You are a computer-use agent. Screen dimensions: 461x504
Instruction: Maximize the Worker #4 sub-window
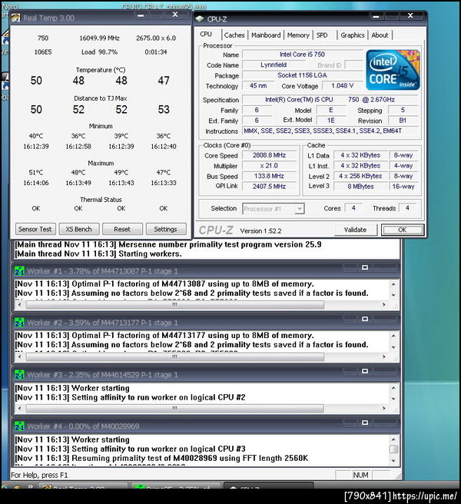coord(365,423)
